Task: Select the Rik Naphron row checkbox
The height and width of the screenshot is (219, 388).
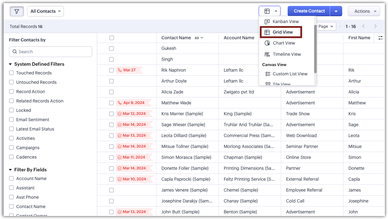Action: (112, 70)
